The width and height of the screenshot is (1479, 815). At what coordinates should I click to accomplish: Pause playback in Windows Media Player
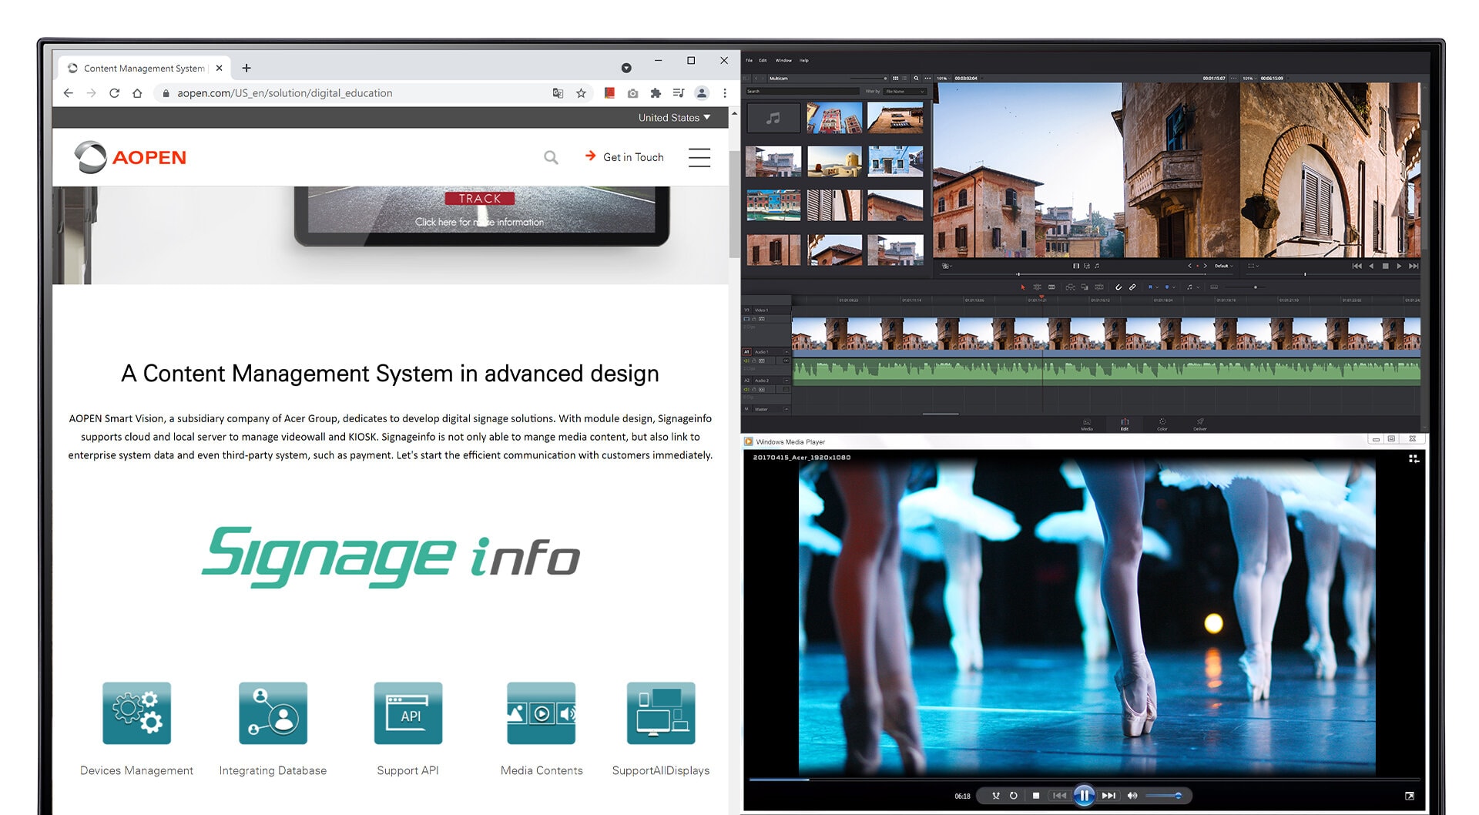[1084, 795]
